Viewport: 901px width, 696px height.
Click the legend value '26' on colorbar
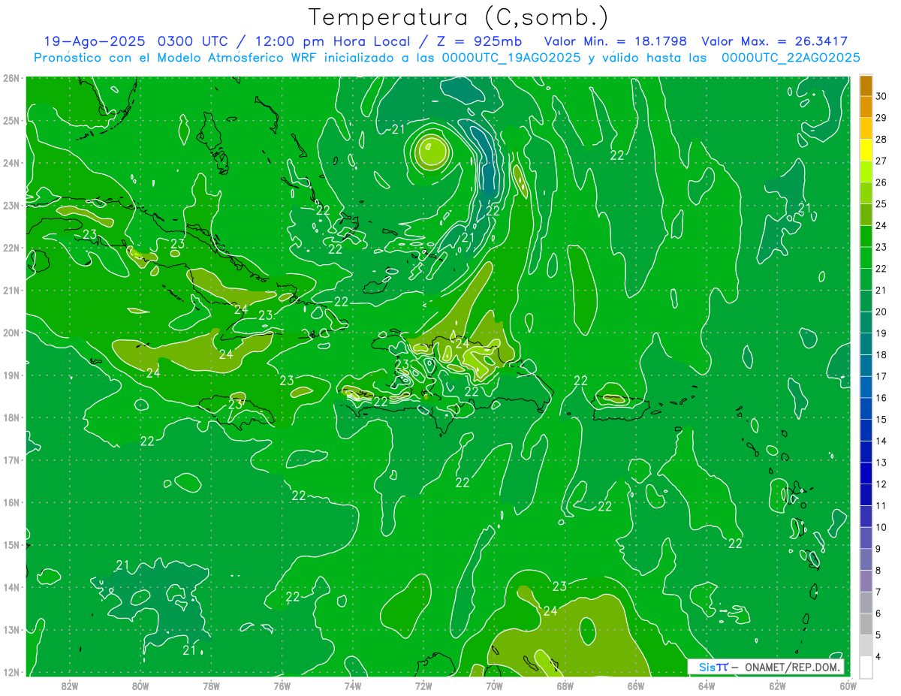tap(881, 182)
